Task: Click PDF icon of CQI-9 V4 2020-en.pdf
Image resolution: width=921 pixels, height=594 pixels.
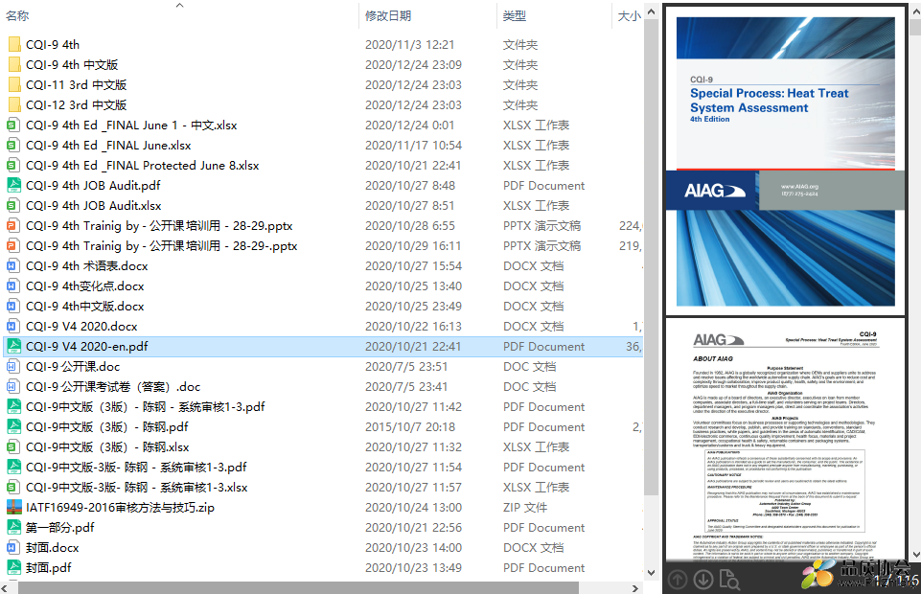Action: coord(12,346)
